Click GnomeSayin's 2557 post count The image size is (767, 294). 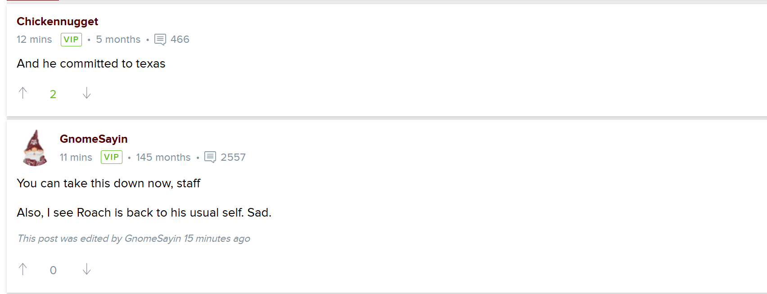pos(233,157)
